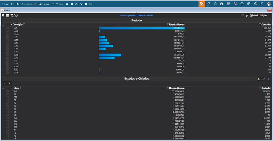Viewport: 273px width, 141px height.
Task: Click the orange square dashboard icon
Action: (3, 15)
